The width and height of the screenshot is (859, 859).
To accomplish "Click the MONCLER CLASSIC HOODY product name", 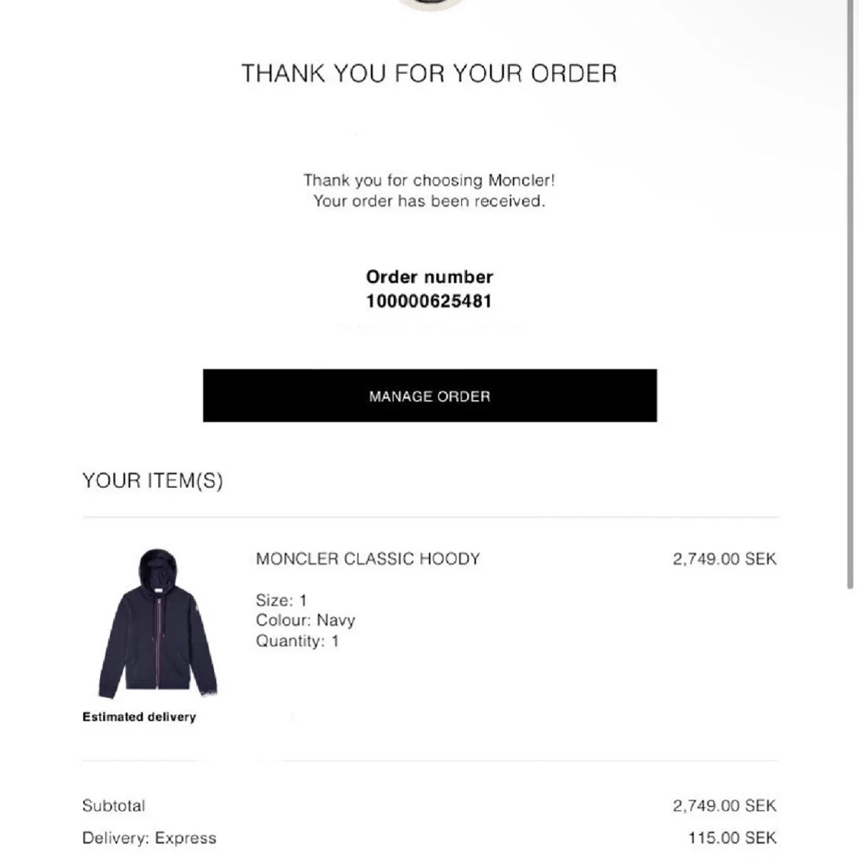I will [x=367, y=559].
